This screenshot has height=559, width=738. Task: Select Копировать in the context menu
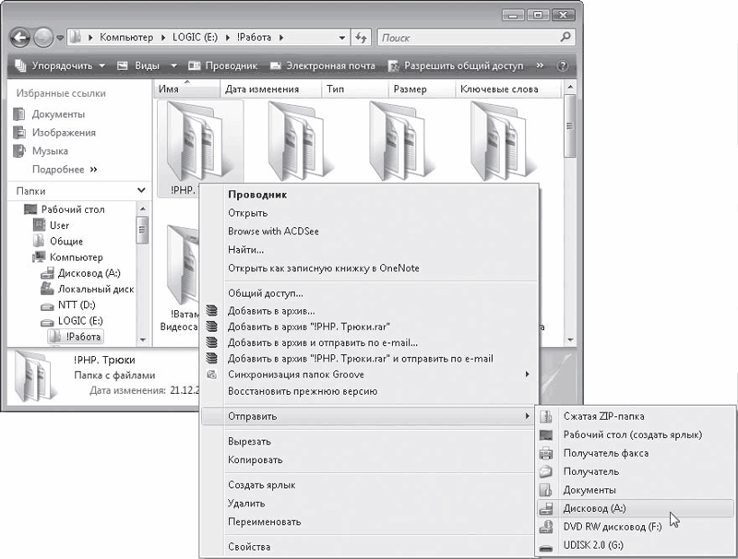[256, 459]
